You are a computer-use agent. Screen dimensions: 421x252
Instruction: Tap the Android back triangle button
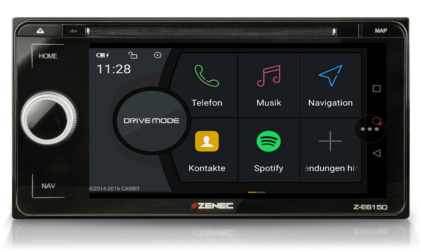coord(377,153)
